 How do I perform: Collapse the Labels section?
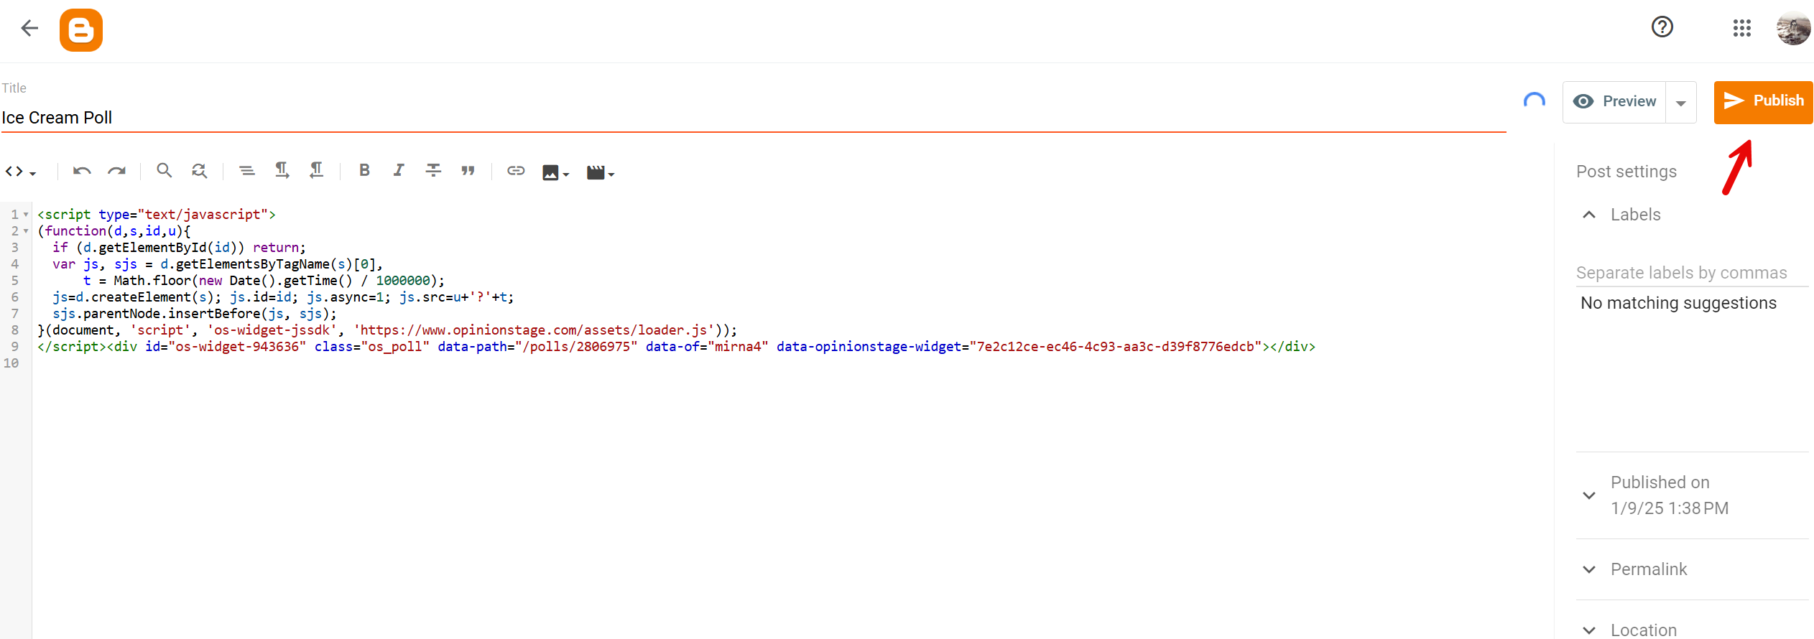pyautogui.click(x=1589, y=215)
